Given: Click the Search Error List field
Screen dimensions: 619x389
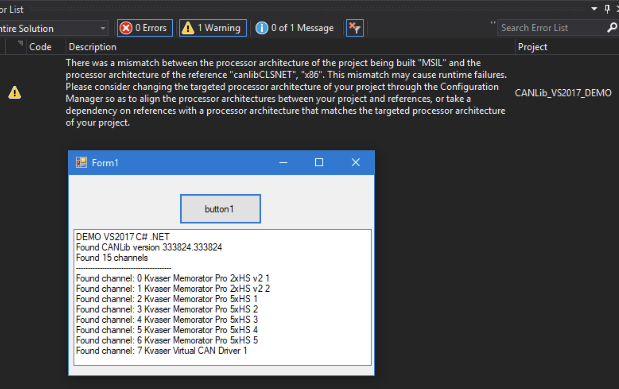Looking at the screenshot, I should (553, 28).
